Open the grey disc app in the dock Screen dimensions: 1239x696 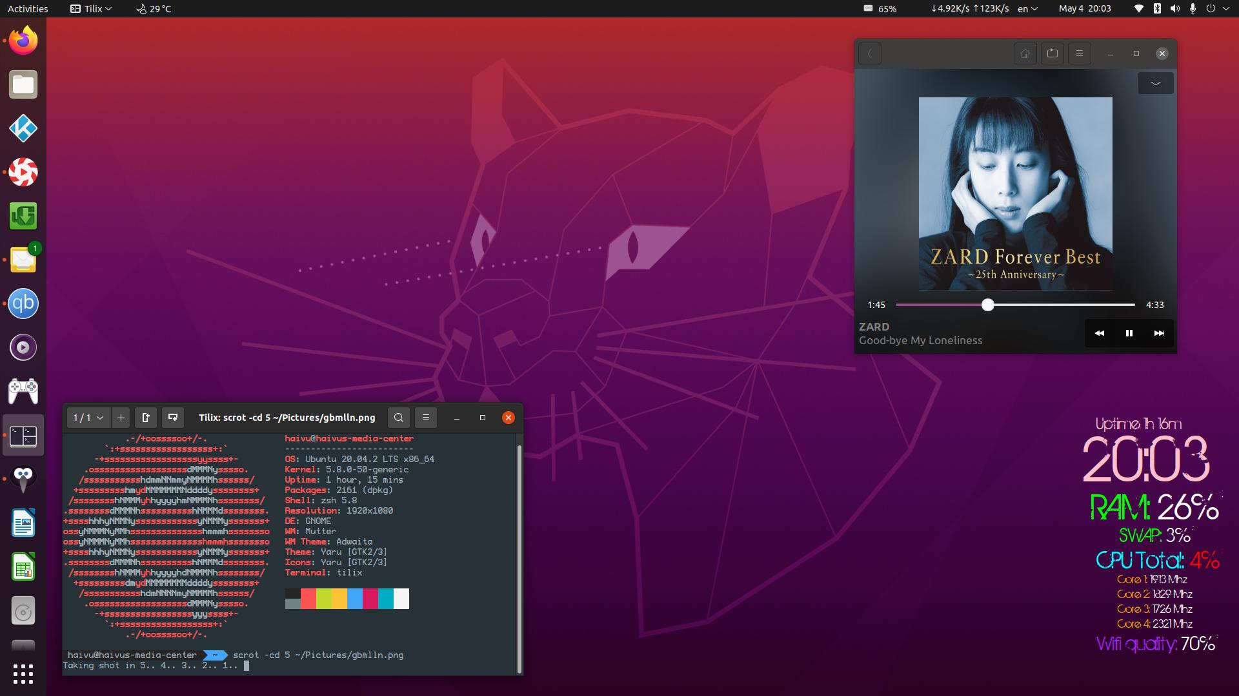(23, 611)
